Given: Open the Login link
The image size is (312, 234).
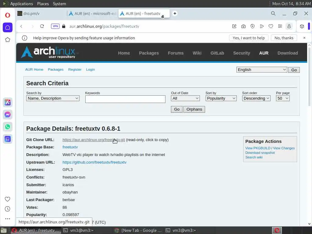Looking at the screenshot, I should (x=90, y=69).
